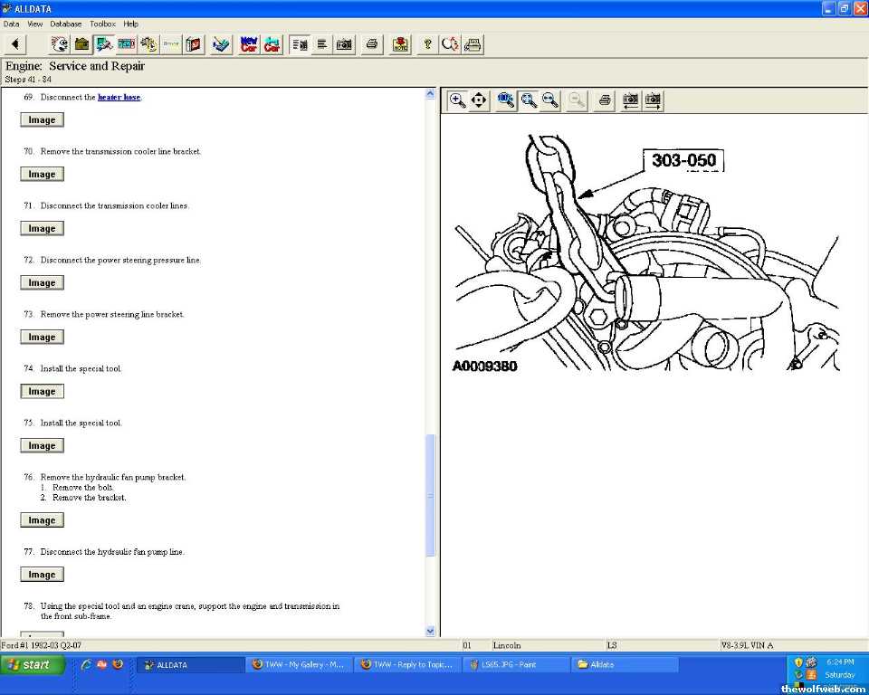This screenshot has height=695, width=869.
Task: Open the Toolbox menu
Action: coord(102,24)
